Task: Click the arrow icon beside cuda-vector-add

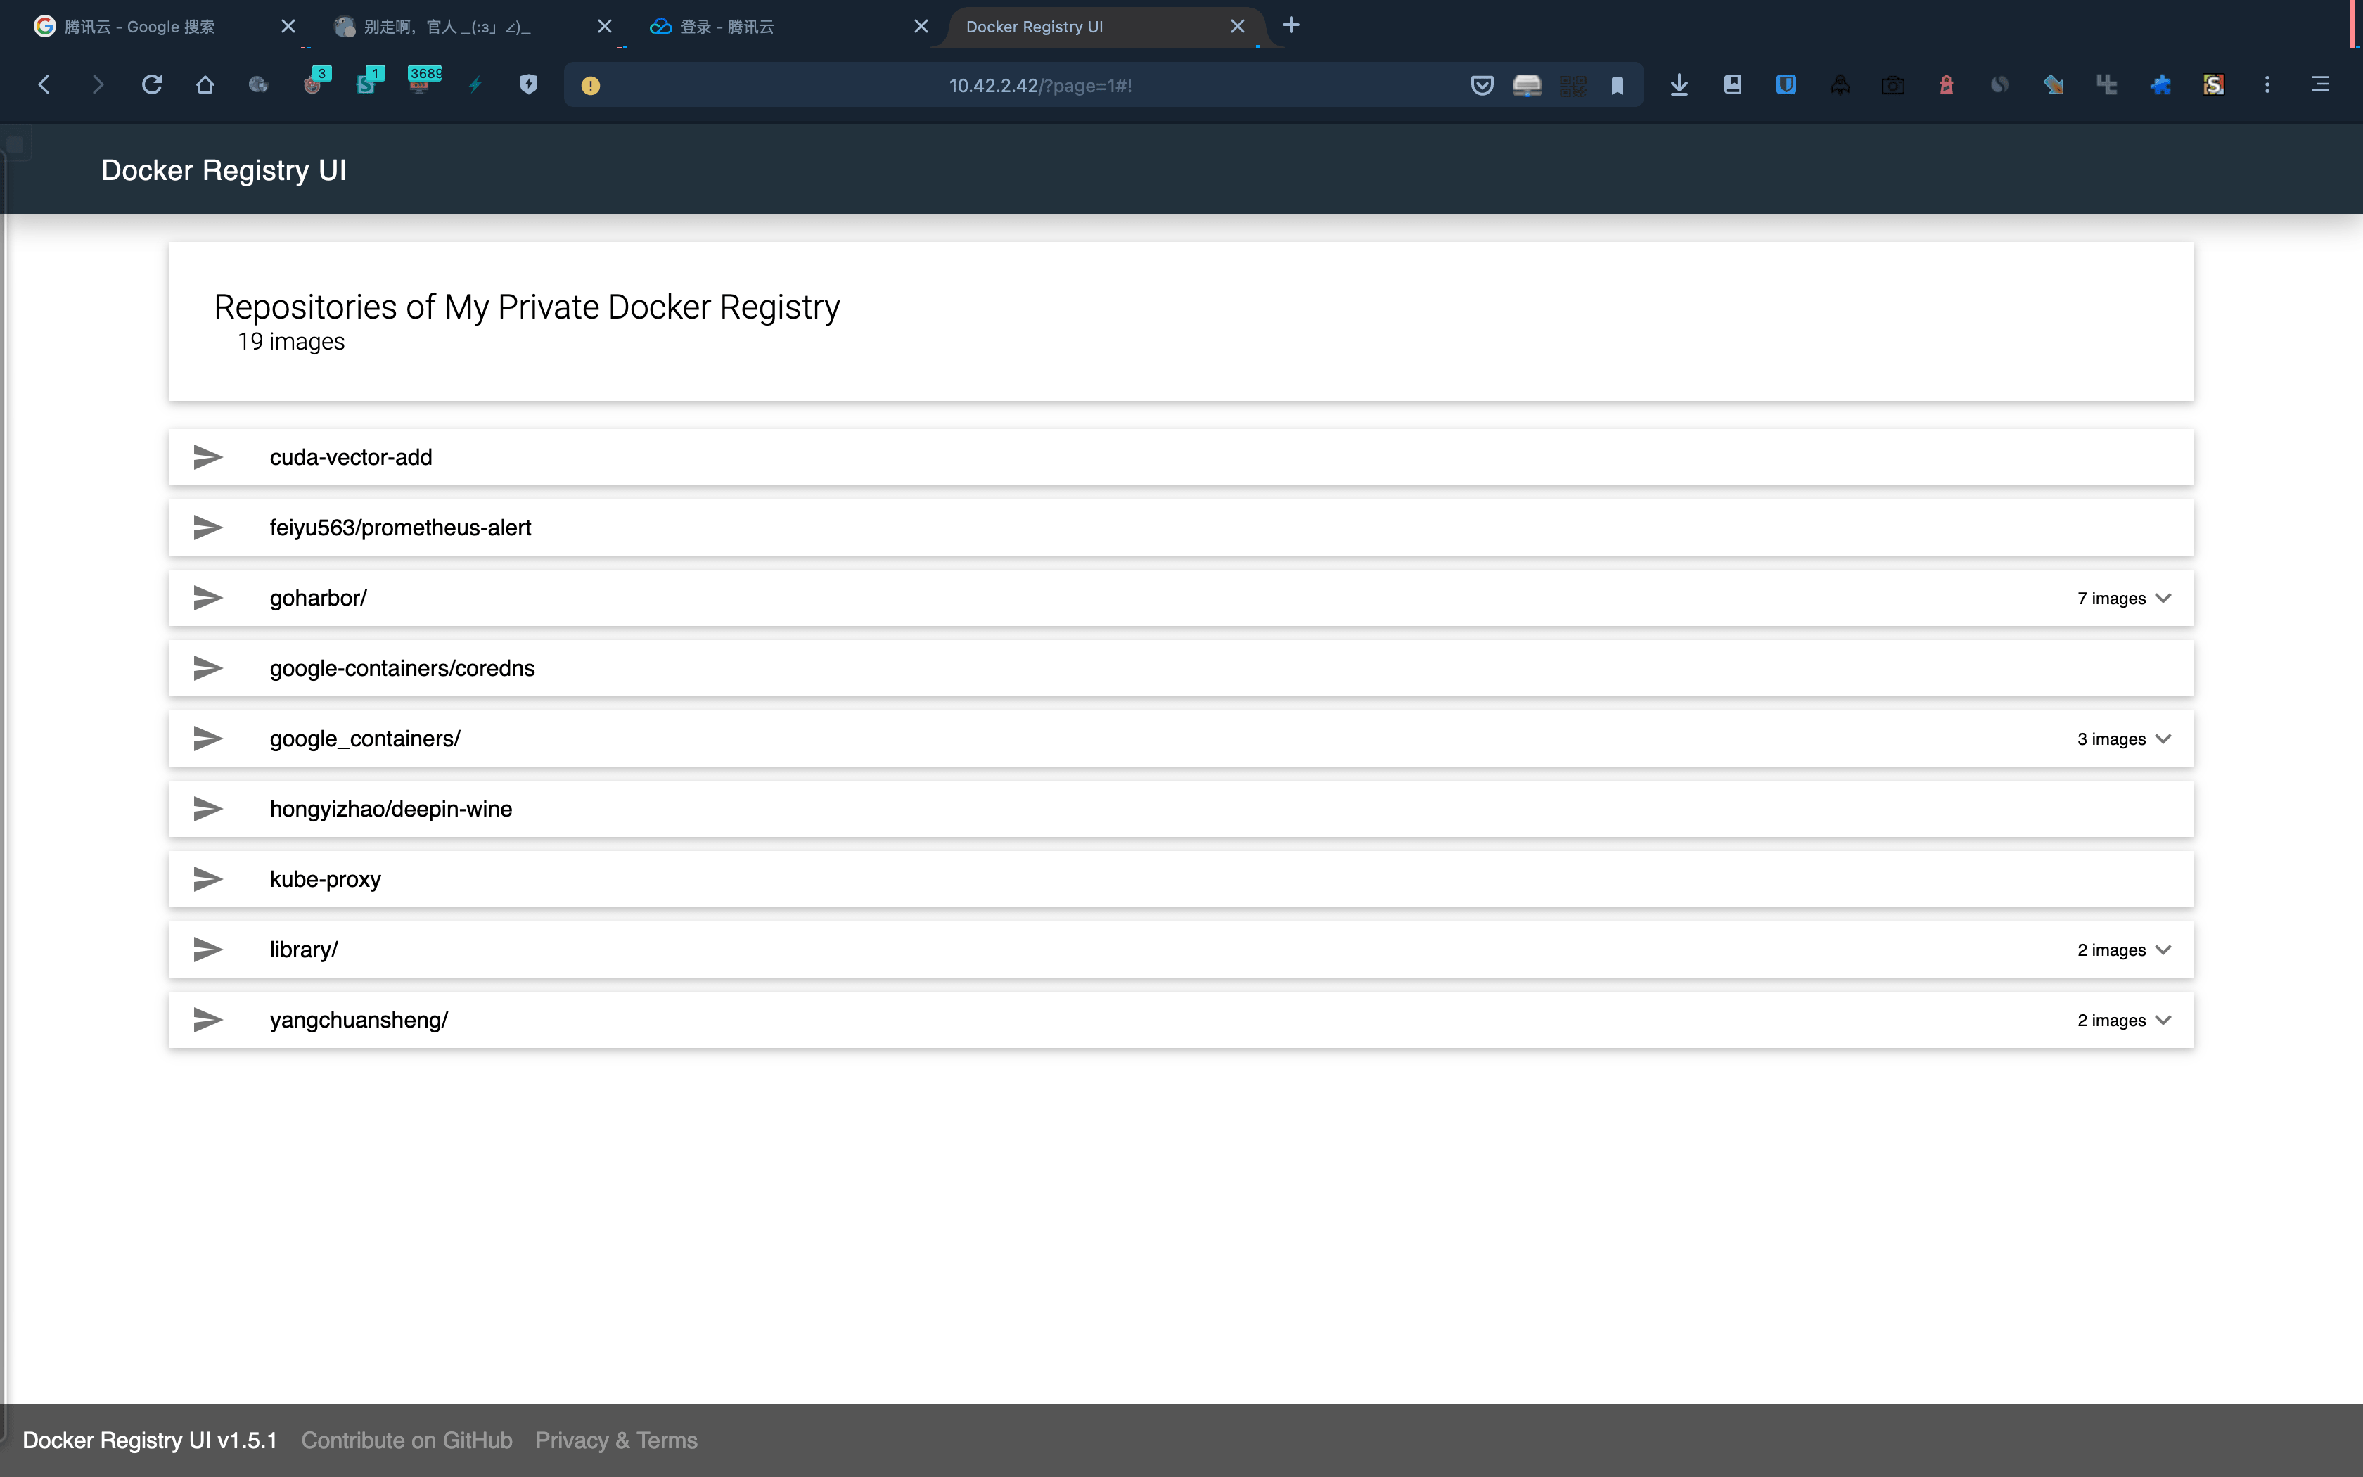Action: coord(208,457)
